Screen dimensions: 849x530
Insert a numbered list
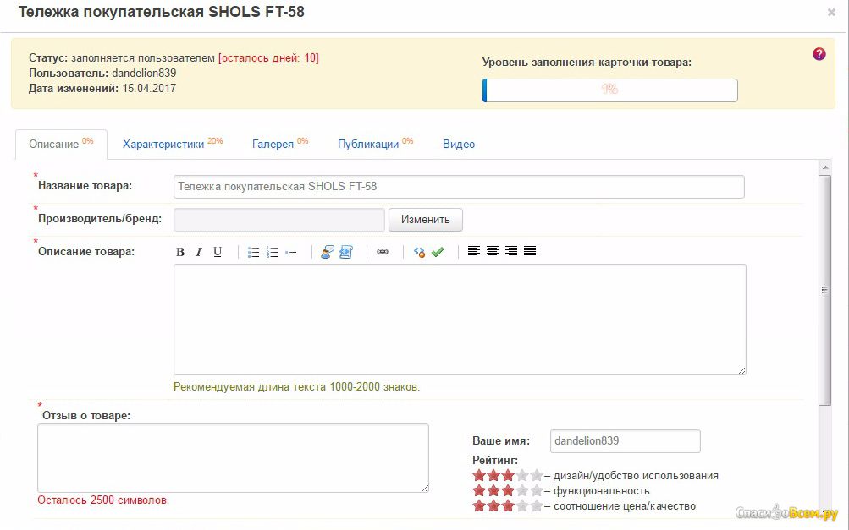coord(272,252)
